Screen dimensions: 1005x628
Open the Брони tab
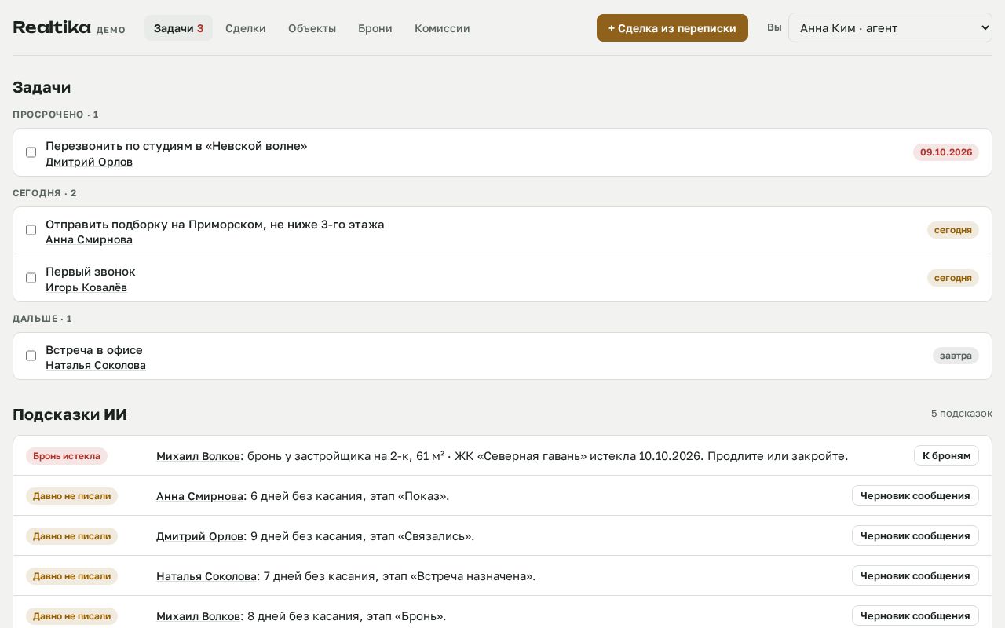tap(375, 28)
